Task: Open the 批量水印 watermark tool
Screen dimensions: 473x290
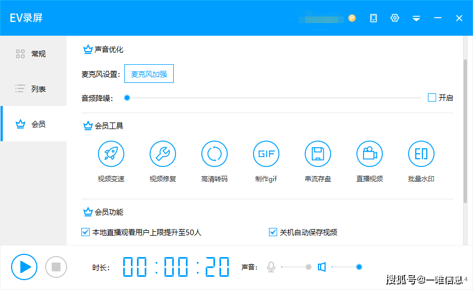Action: 421,154
